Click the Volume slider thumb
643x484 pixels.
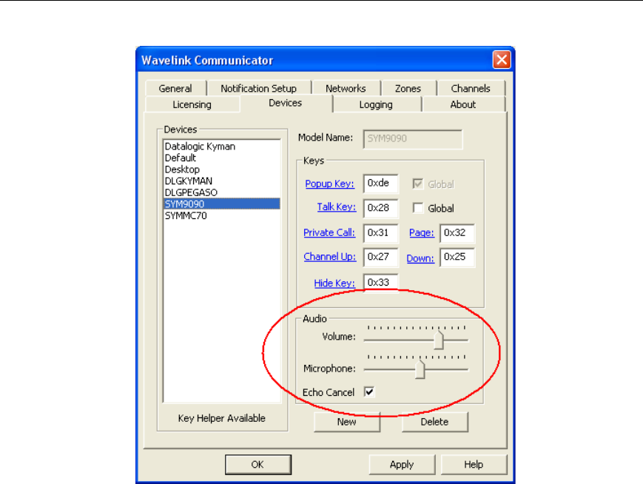[439, 340]
